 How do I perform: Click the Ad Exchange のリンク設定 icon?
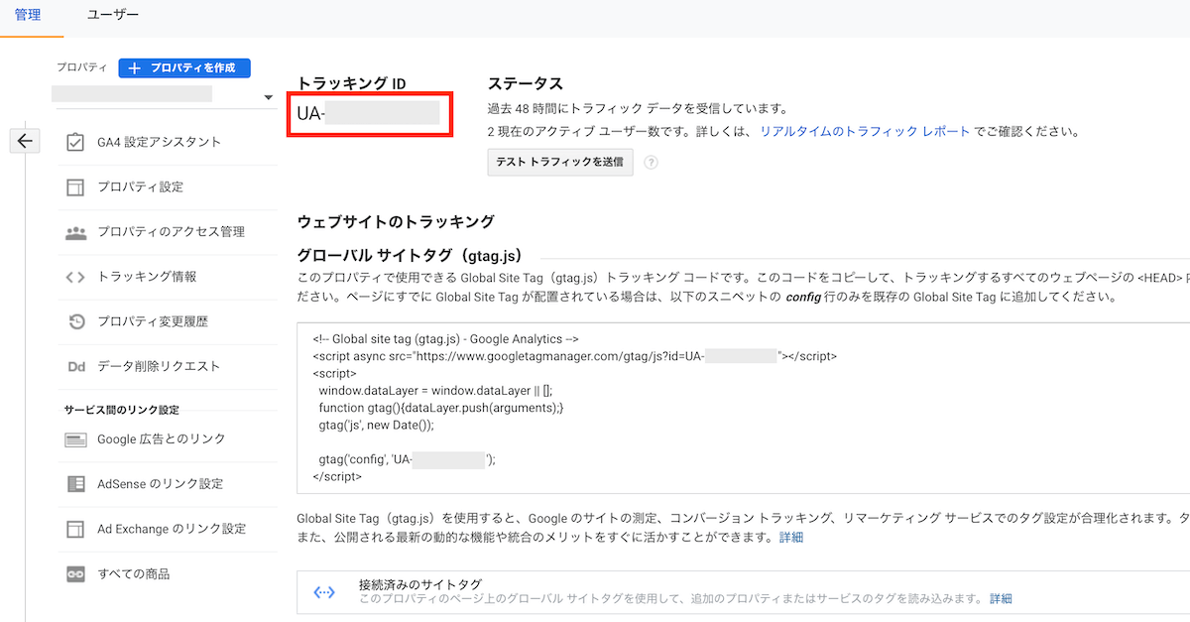(x=75, y=529)
